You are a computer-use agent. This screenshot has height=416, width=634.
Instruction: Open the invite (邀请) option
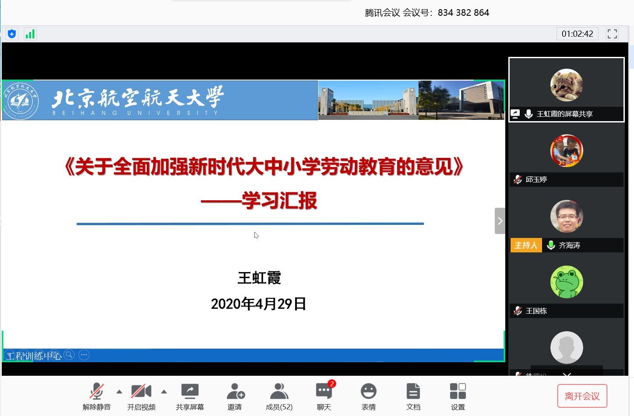(235, 396)
